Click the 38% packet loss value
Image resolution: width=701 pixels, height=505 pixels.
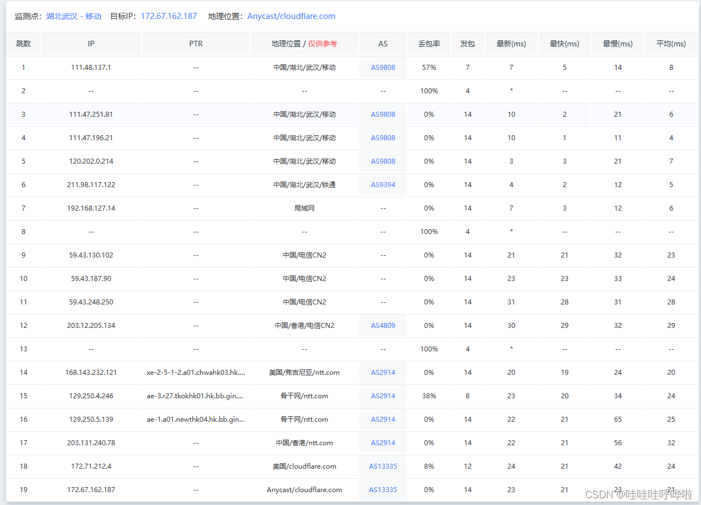429,396
